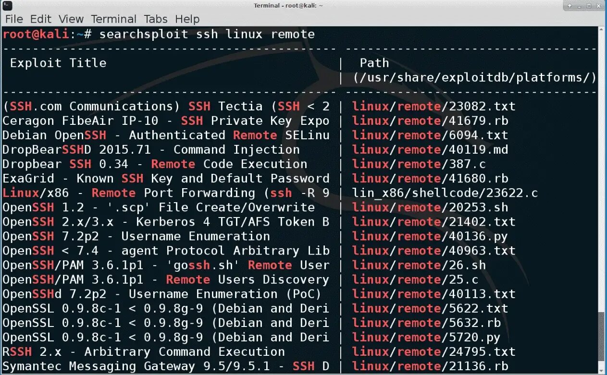Image resolution: width=607 pixels, height=375 pixels.
Task: Click the terminal app icon in title bar
Action: point(7,5)
